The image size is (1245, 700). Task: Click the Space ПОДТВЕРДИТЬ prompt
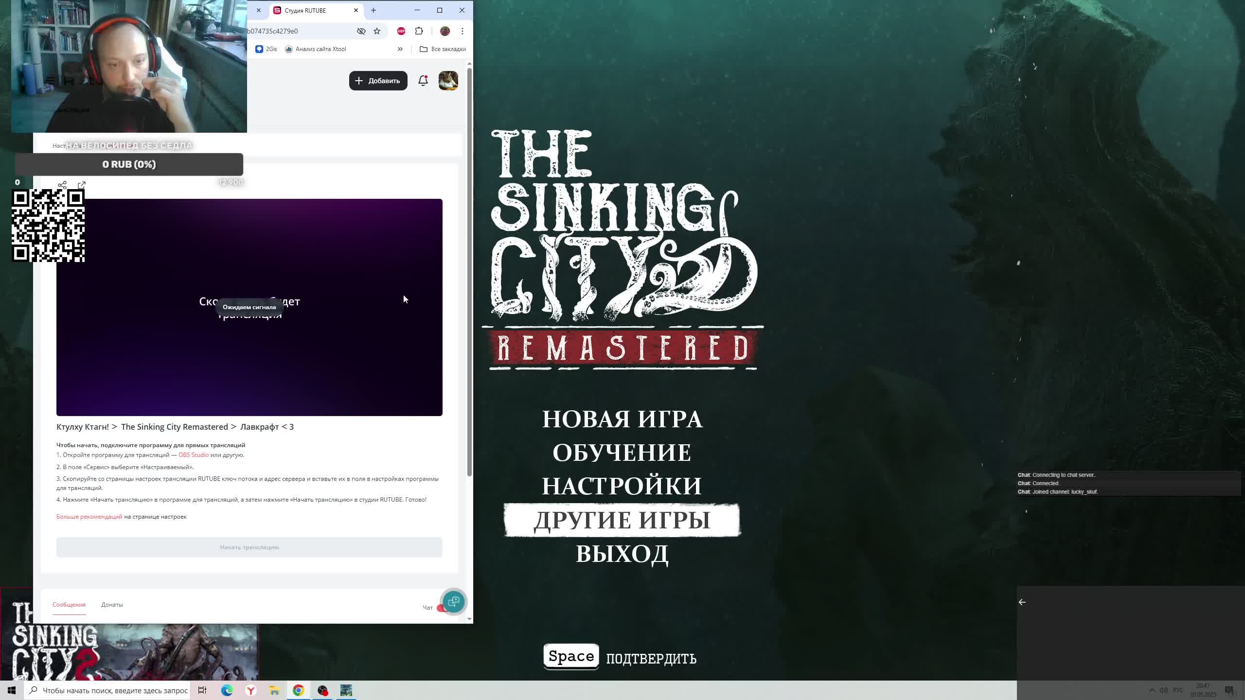click(x=620, y=657)
